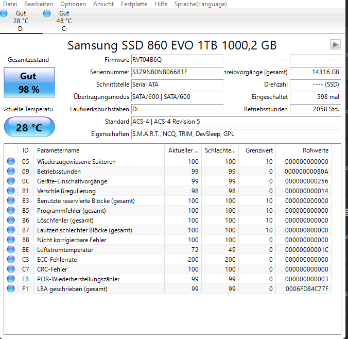
Task: Click the Übertragungsmodus field SATA/600
Action: click(x=177, y=97)
